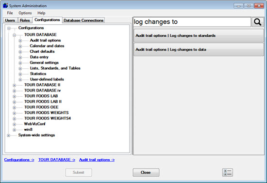The image size is (267, 183).
Task: Select the TOUR DATABASE II tree item
Action: click(x=42, y=85)
